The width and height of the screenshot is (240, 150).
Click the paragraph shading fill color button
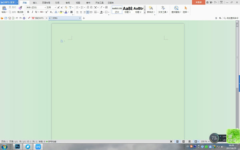[x=101, y=12]
